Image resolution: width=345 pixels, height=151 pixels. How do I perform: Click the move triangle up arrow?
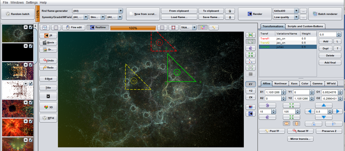click(x=324, y=105)
